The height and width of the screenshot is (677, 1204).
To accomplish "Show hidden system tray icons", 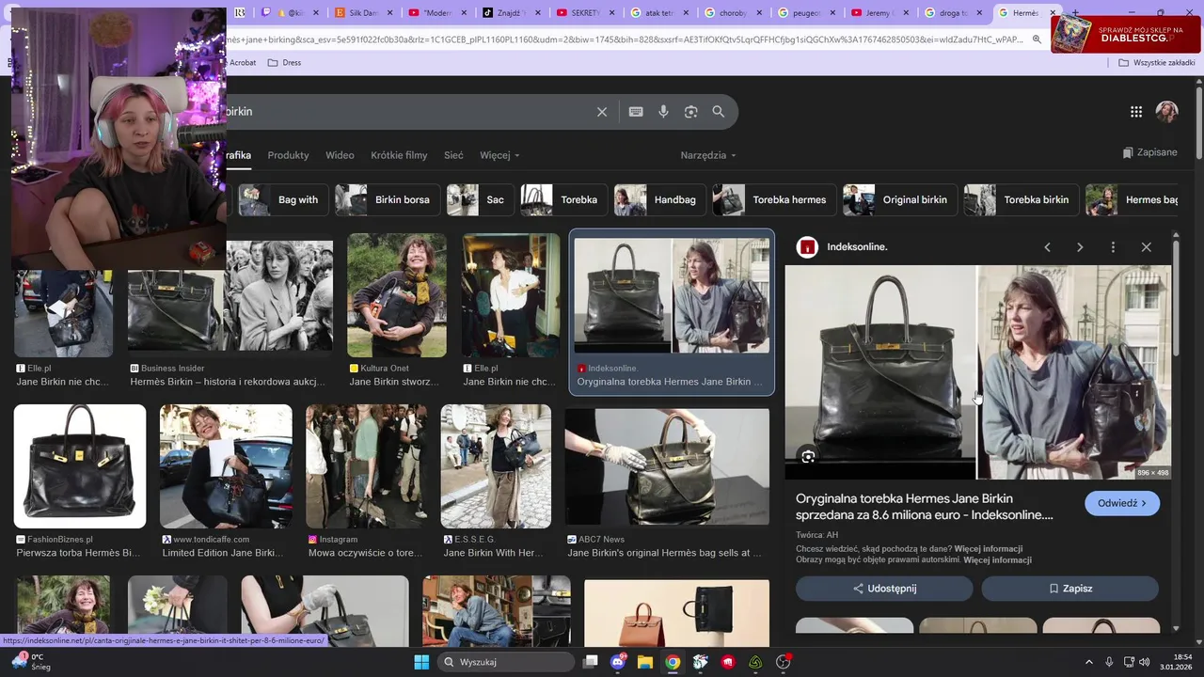I will [x=1089, y=662].
